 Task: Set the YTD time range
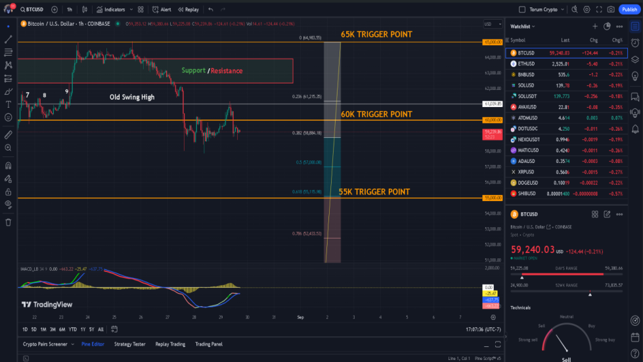click(x=73, y=329)
